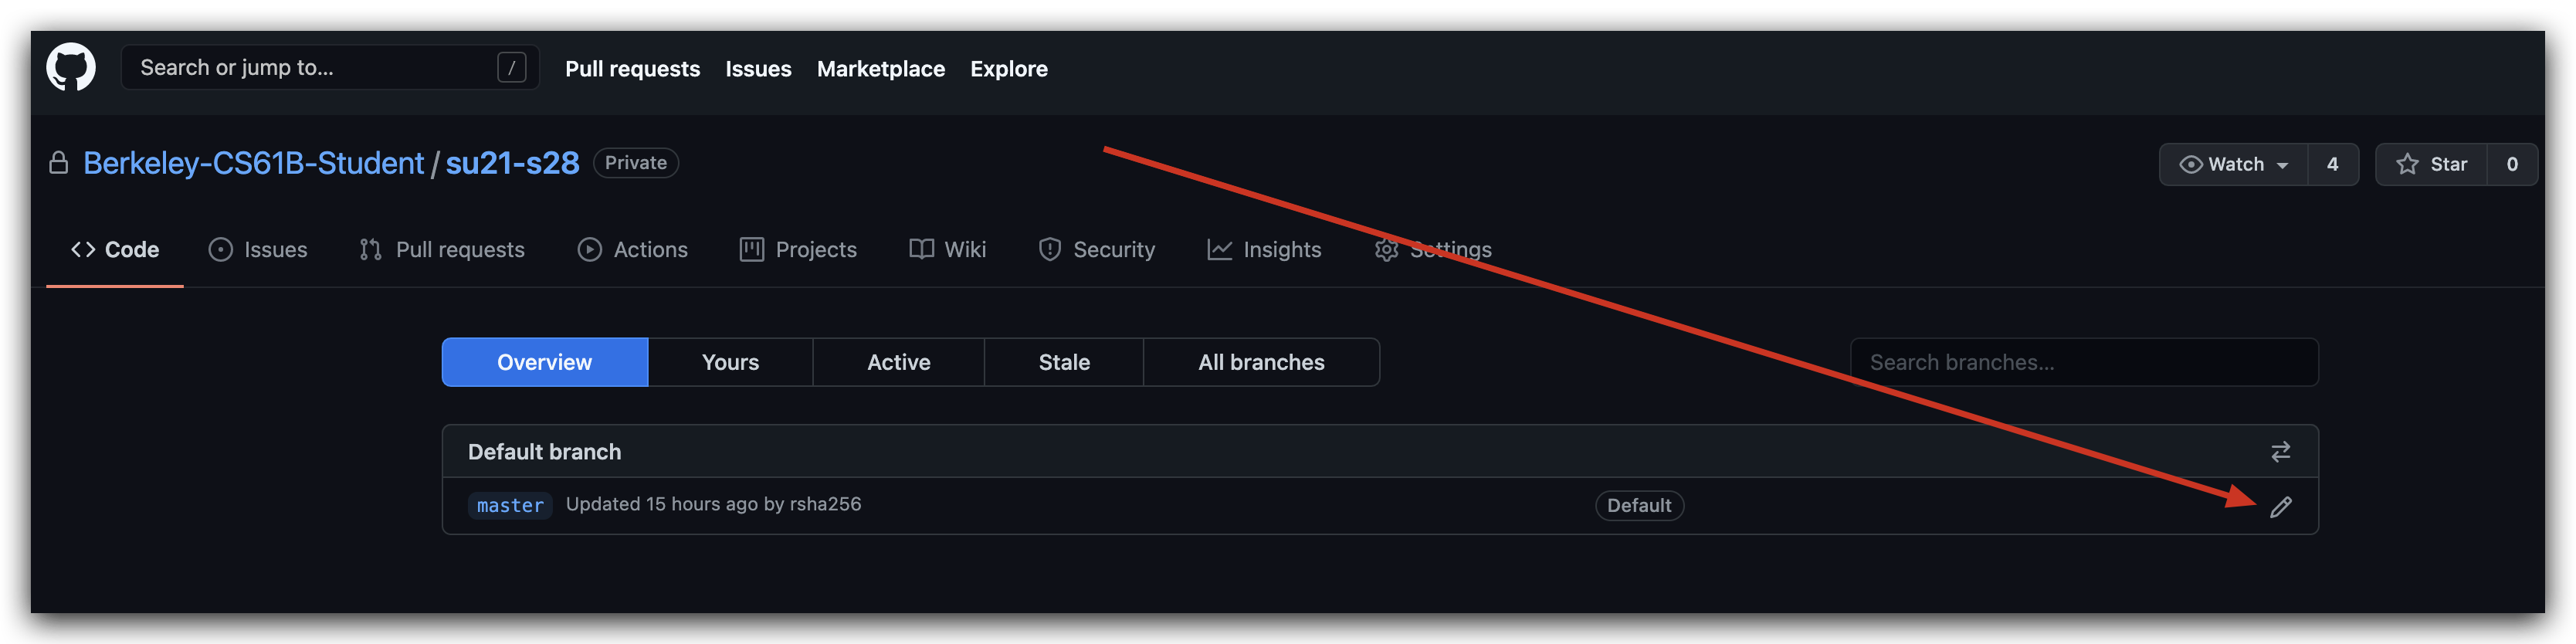Viewport: 2576px width, 644px height.
Task: Switch to the Yours branches filter
Action: point(730,362)
